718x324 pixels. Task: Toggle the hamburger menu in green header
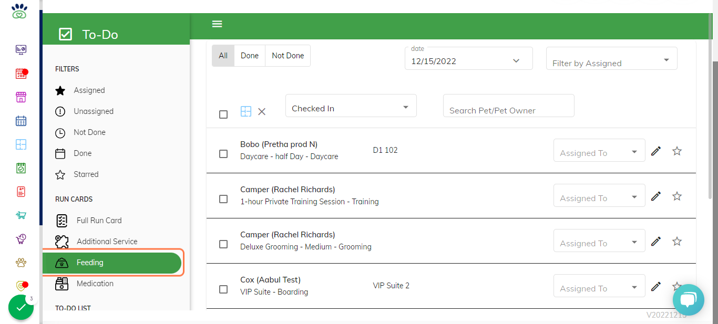coord(217,24)
